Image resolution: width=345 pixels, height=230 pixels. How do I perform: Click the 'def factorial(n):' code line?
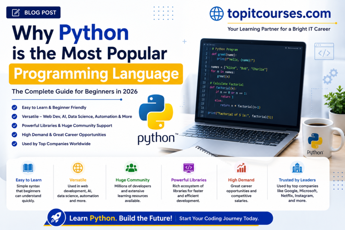[223, 88]
